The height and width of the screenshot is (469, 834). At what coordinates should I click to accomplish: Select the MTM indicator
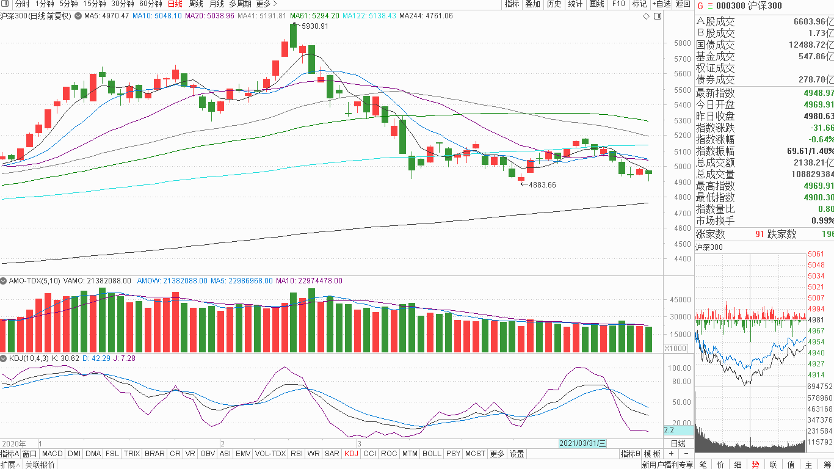[x=410, y=454]
